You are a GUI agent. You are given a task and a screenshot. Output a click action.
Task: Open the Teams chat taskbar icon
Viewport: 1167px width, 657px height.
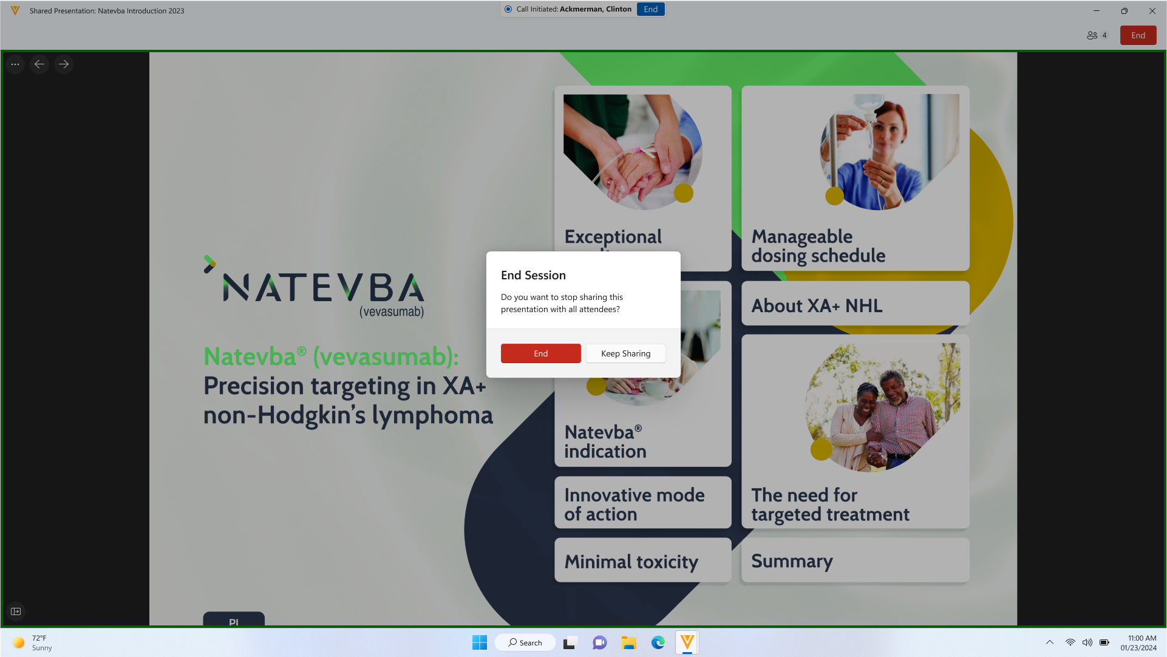(x=599, y=642)
